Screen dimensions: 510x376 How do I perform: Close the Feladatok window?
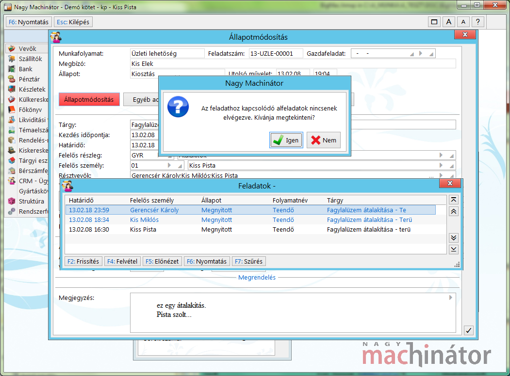pyautogui.click(x=450, y=183)
